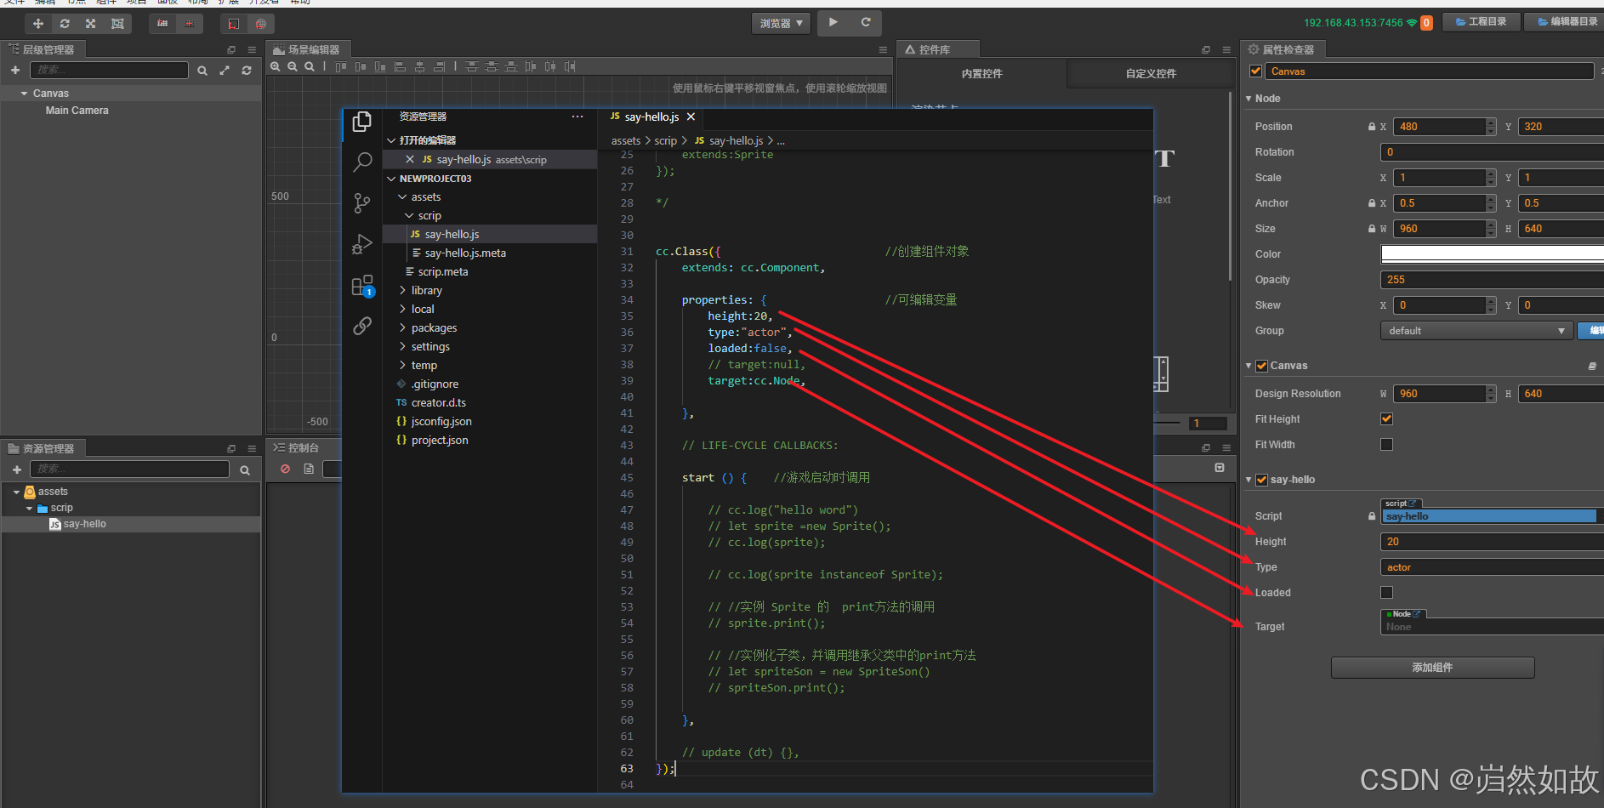The image size is (1604, 808).
Task: Toggle the say-hello component checkbox
Action: (1261, 480)
